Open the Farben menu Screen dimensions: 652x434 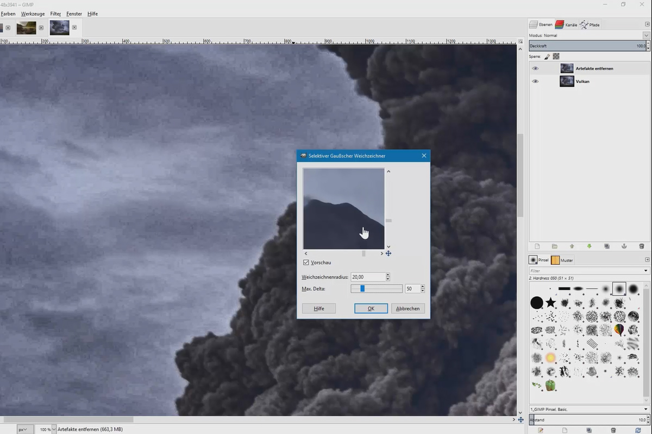[8, 14]
